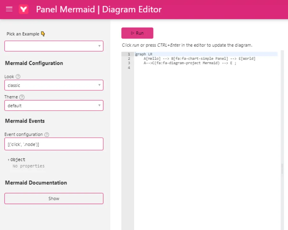
Task: Open the Look dropdown showing classic
Action: 54,85
